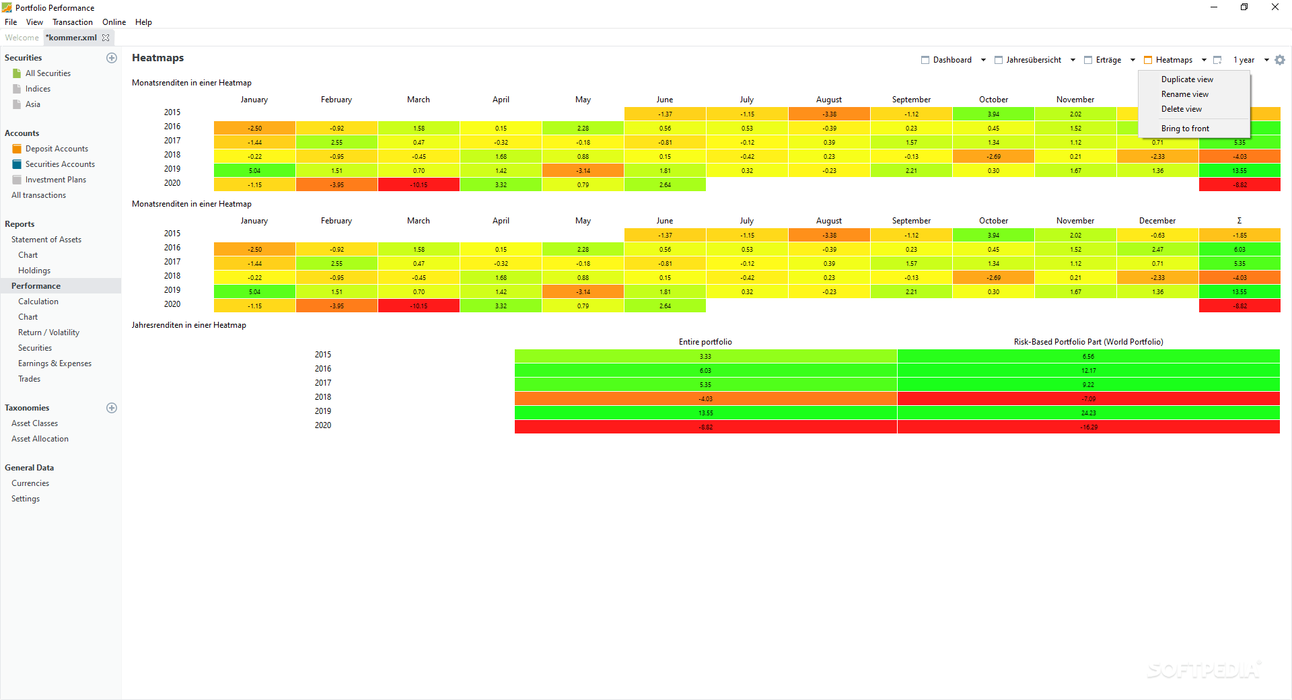Open Statement of Assets report
The image size is (1292, 700).
(46, 239)
